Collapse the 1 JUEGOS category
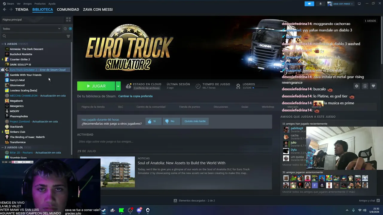383x215 pixels. pyautogui.click(x=2, y=44)
